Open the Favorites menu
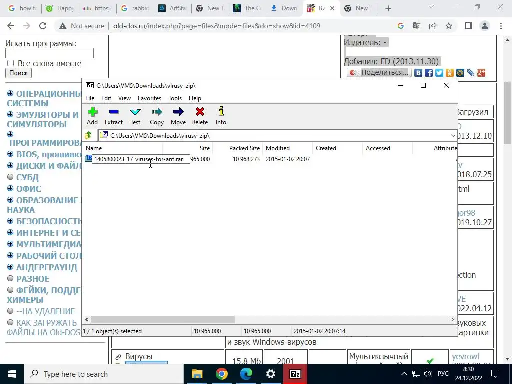512x384 pixels. (149, 98)
